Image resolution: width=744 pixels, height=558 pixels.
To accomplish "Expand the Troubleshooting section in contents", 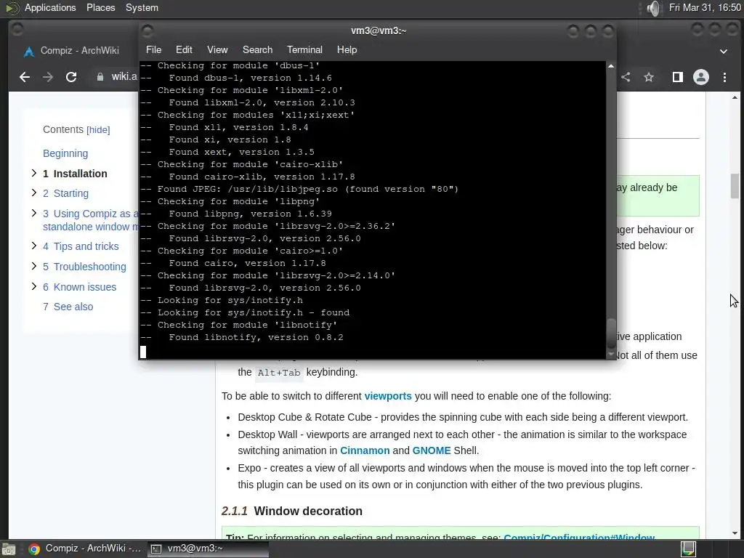I will point(33,266).
